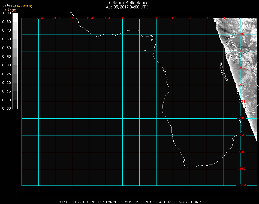
Task: Click the 35S latitude label
Action: point(242,169)
